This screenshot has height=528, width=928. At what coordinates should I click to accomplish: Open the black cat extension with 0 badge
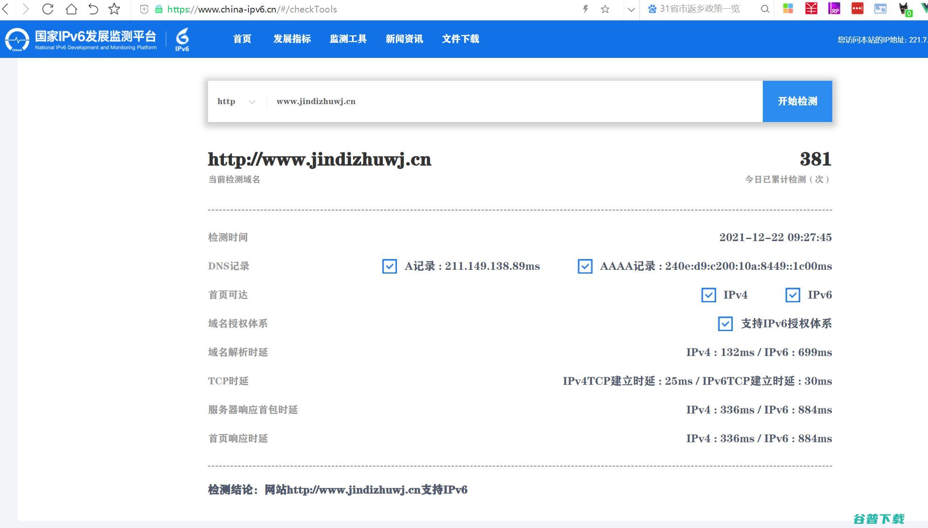tap(905, 9)
